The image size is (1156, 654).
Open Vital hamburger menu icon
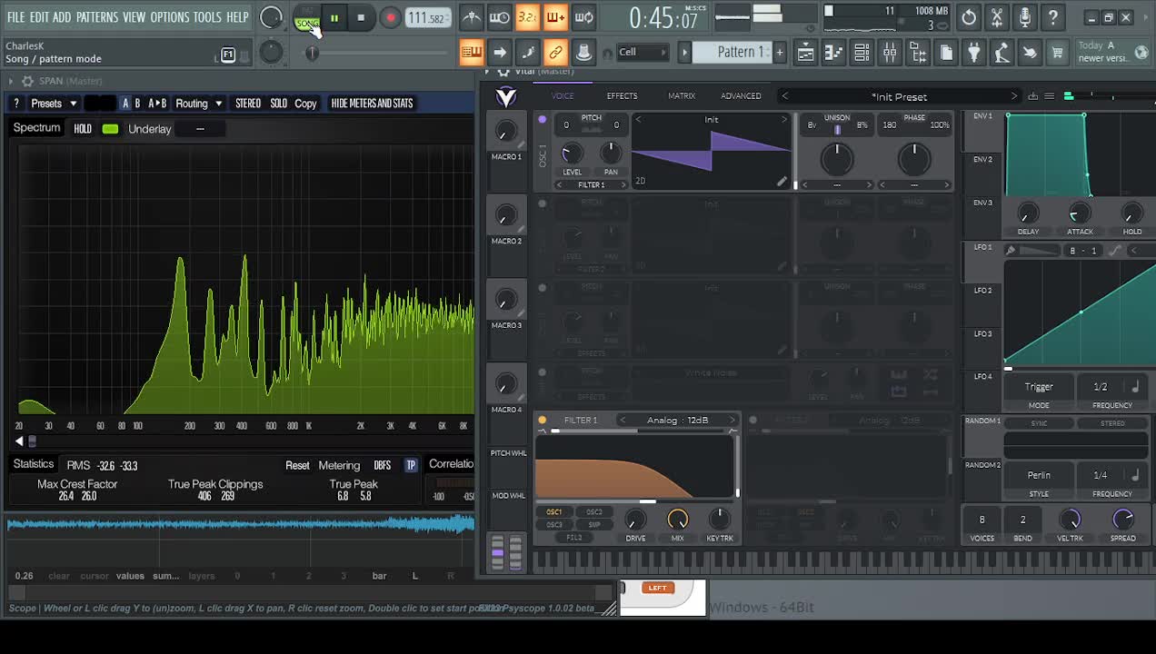1050,96
